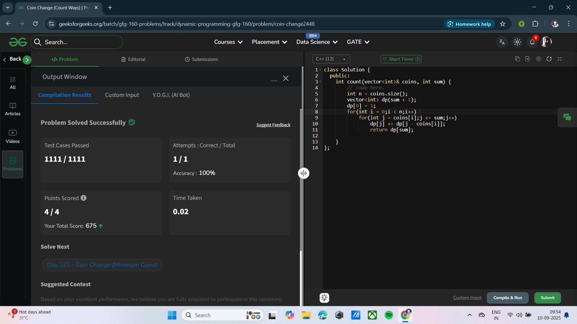Click the GeeksforGeeks search field

pos(77,42)
